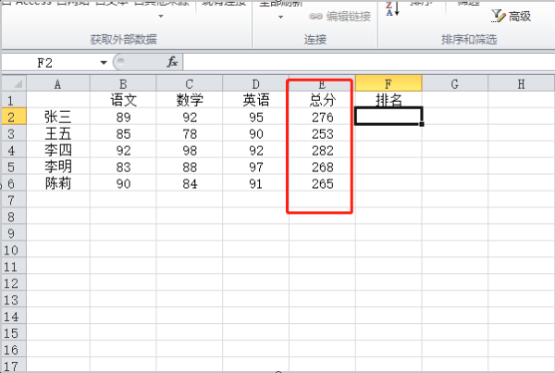This screenshot has width=555, height=373.
Task: Click the Edit Links (编辑链接) button
Action: [x=339, y=17]
